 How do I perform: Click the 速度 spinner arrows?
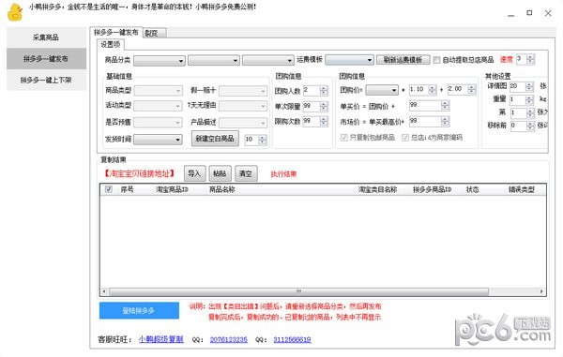pyautogui.click(x=530, y=60)
